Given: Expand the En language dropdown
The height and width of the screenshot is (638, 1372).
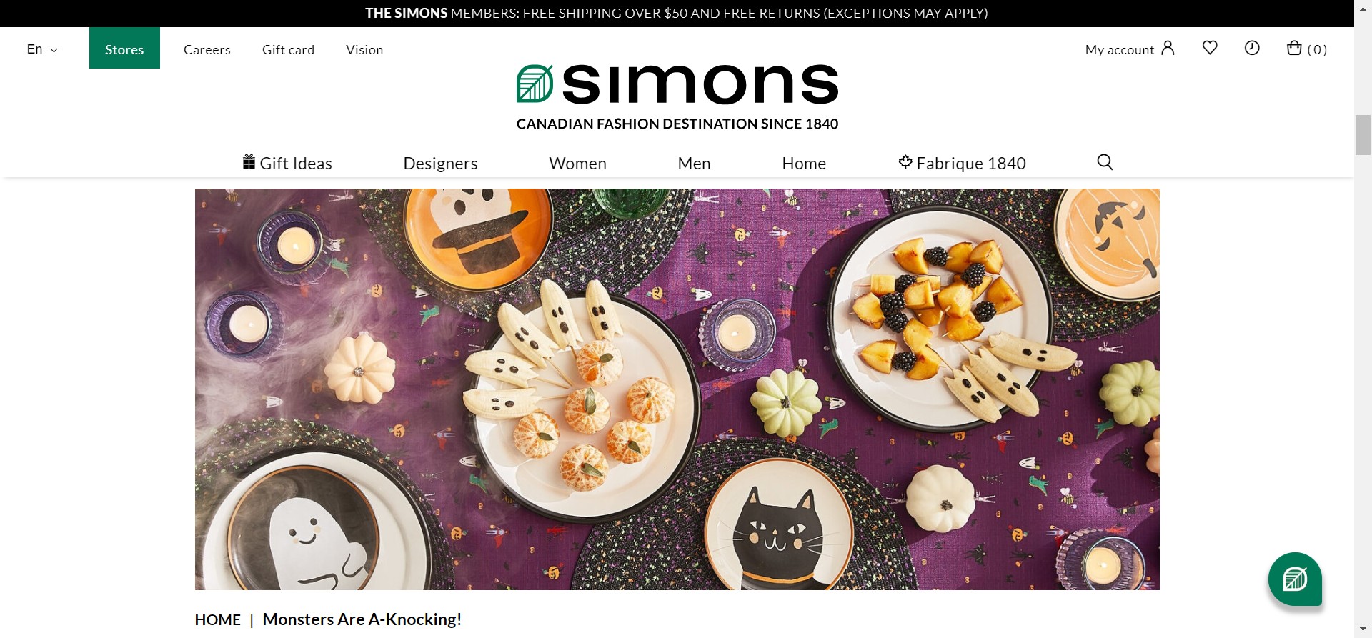Looking at the screenshot, I should (42, 49).
